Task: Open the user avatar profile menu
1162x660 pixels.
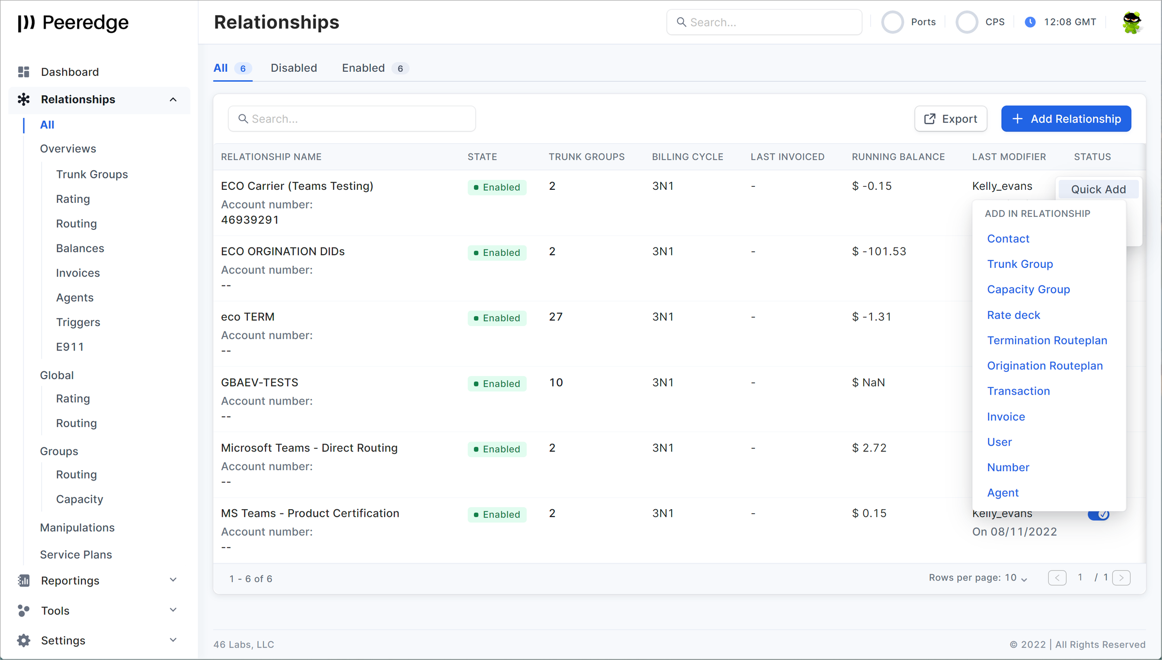Action: click(x=1131, y=22)
